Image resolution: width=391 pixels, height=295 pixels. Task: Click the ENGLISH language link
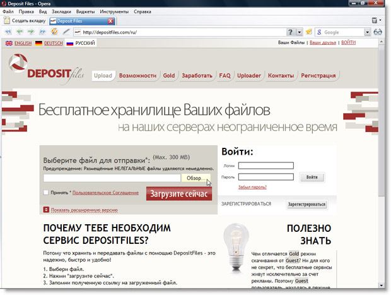tap(23, 43)
